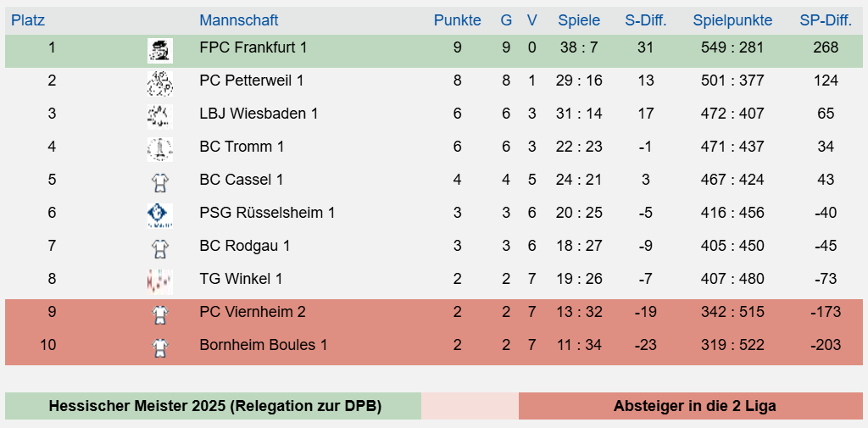
Task: Click the Mannschaft column header
Action: click(238, 20)
